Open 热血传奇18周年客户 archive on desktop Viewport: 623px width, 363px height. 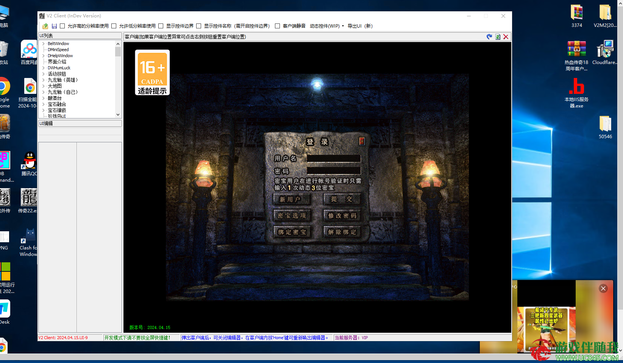click(576, 56)
